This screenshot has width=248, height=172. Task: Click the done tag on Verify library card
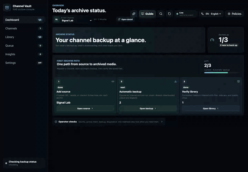(x=186, y=87)
